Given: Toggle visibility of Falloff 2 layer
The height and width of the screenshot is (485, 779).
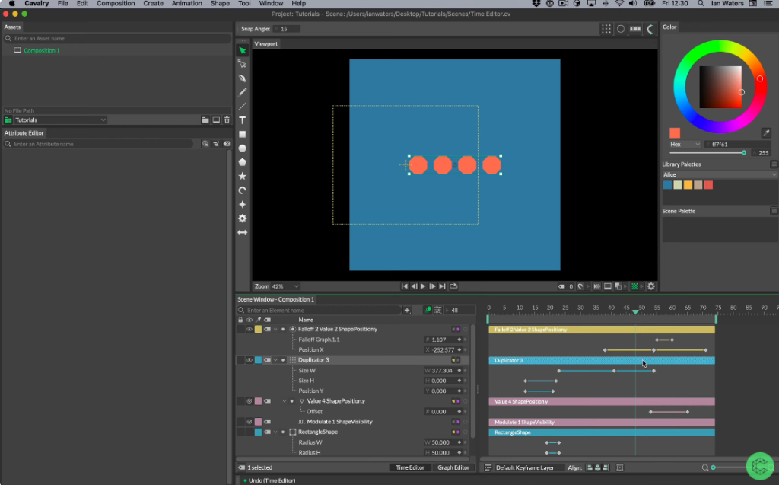Looking at the screenshot, I should 249,329.
